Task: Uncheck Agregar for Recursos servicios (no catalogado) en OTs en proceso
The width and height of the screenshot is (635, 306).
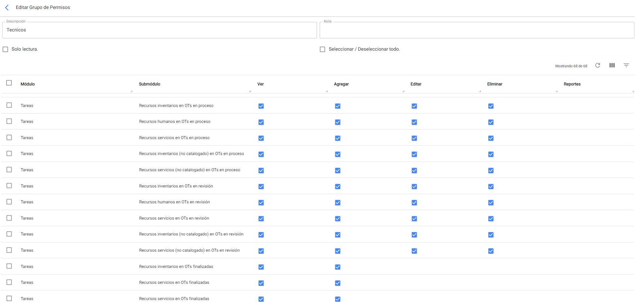Action: pos(338,171)
